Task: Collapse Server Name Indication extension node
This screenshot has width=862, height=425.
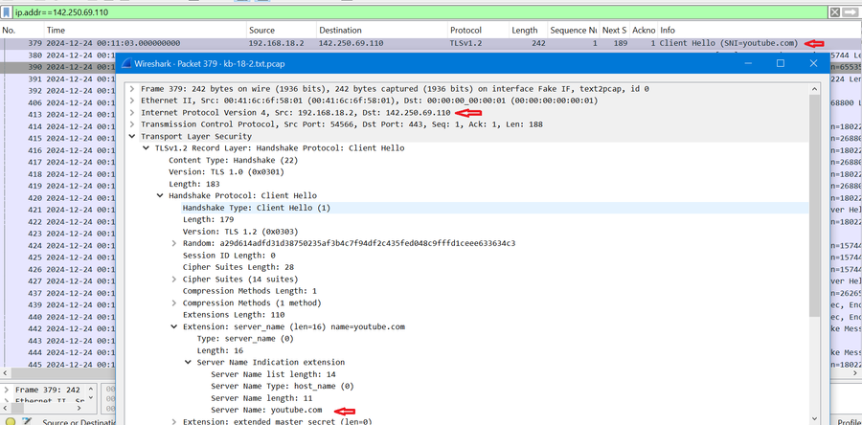Action: (x=188, y=363)
